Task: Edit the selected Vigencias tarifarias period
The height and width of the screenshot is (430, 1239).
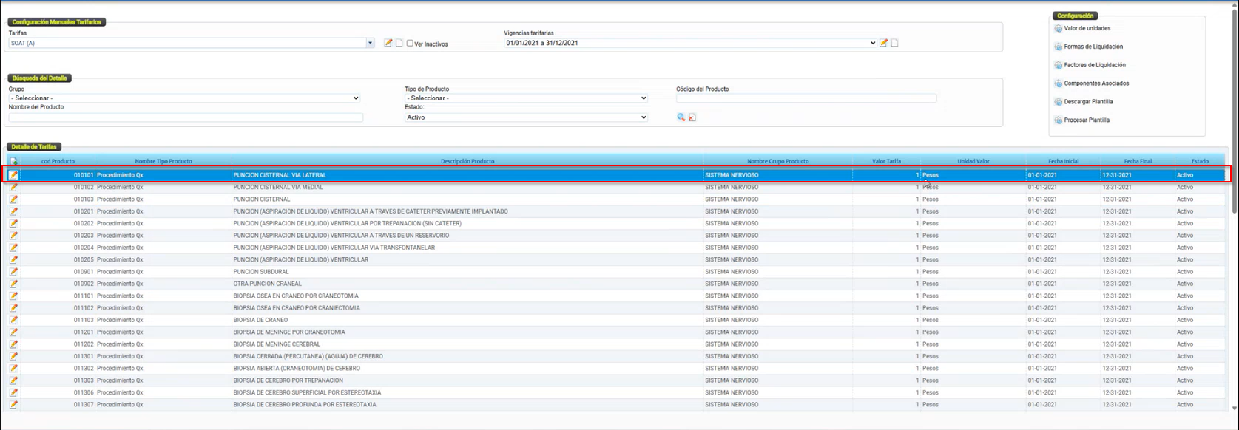Action: (x=883, y=43)
